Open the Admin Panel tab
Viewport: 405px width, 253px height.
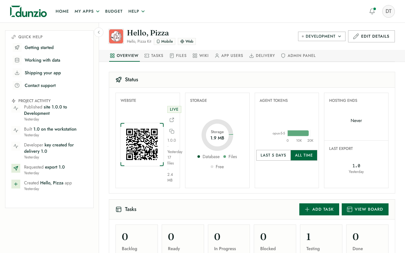click(x=298, y=56)
